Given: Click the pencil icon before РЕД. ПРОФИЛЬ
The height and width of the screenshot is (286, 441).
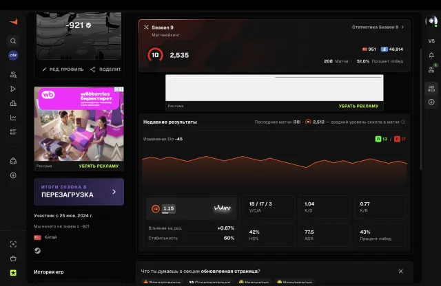Looking at the screenshot, I should click(44, 69).
